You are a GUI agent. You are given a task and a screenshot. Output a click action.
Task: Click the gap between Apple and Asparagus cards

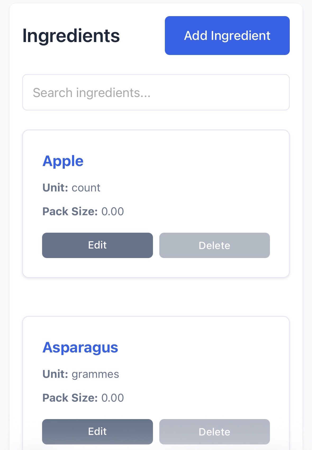156,297
